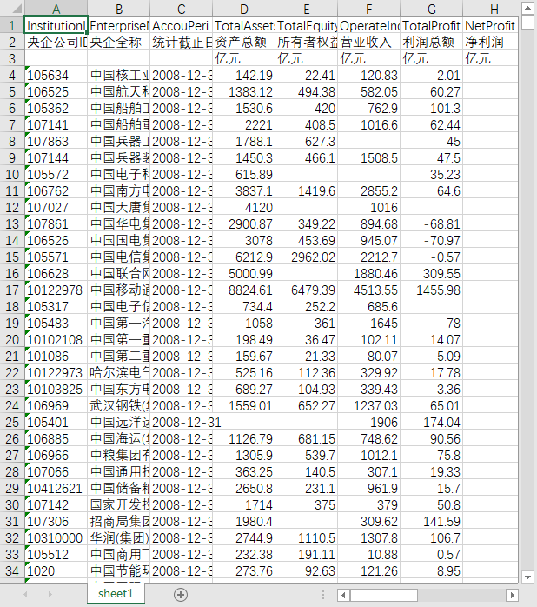Select column B header

(119, 8)
